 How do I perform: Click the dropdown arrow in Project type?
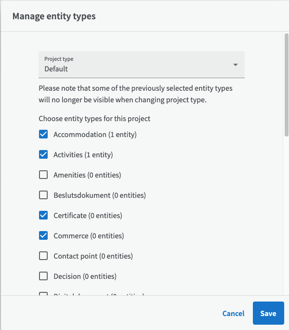pyautogui.click(x=236, y=65)
